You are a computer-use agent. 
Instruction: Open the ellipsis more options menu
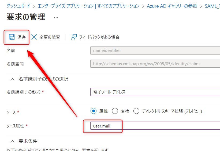(x=56, y=17)
